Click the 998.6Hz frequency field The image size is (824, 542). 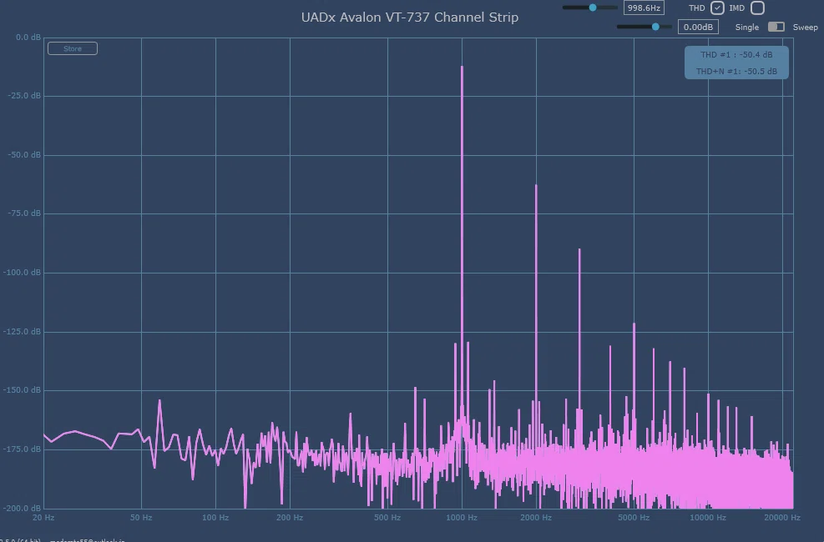(644, 8)
